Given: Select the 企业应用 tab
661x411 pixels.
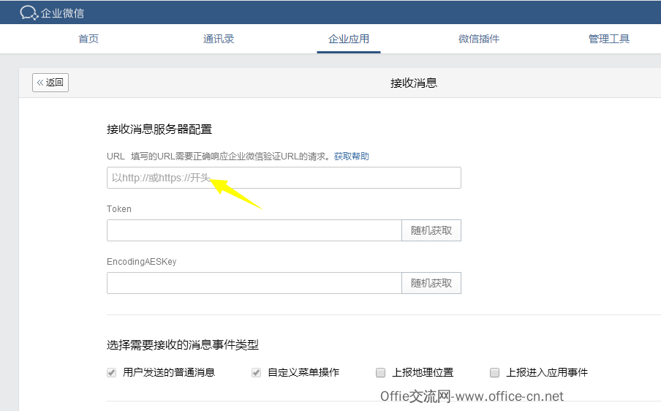Looking at the screenshot, I should (x=349, y=39).
